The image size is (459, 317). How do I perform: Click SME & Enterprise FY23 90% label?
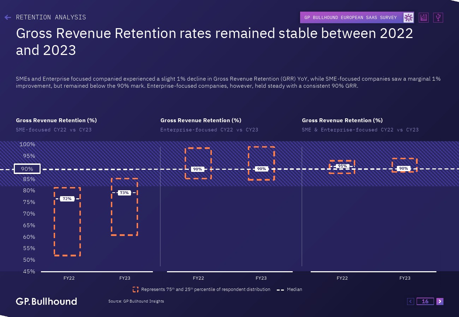[403, 168]
